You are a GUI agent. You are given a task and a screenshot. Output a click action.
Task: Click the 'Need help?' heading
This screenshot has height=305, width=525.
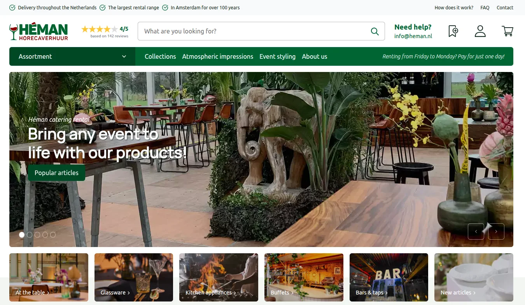click(x=413, y=27)
